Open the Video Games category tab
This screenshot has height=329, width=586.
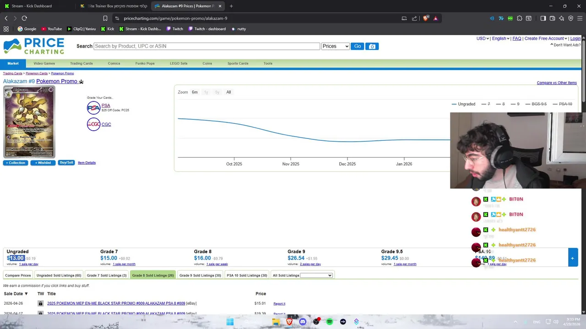(x=44, y=64)
